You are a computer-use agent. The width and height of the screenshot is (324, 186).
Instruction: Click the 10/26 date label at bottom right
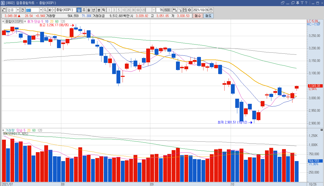[313, 184]
